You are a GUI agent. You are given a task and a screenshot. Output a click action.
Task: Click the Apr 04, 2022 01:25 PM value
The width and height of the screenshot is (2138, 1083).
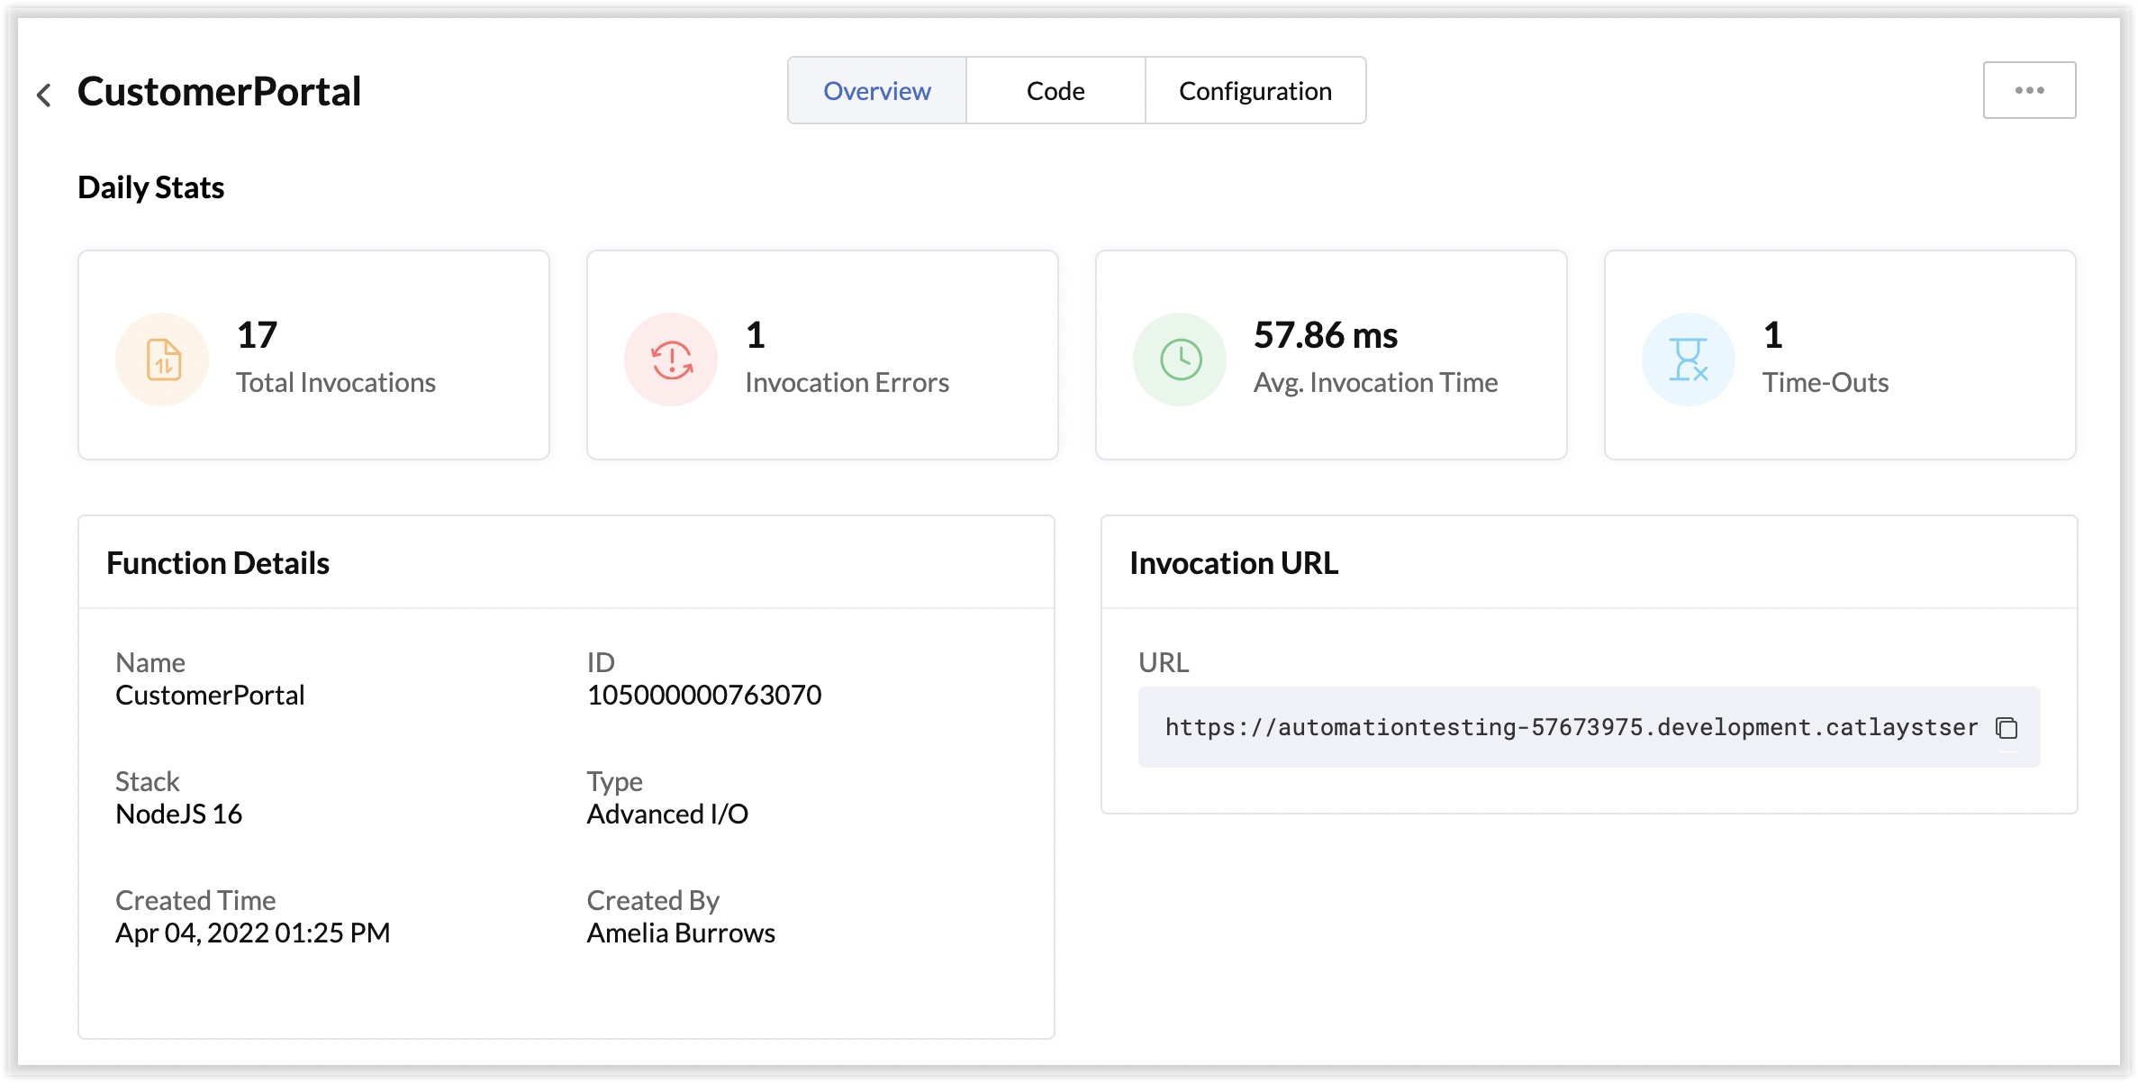pos(253,933)
